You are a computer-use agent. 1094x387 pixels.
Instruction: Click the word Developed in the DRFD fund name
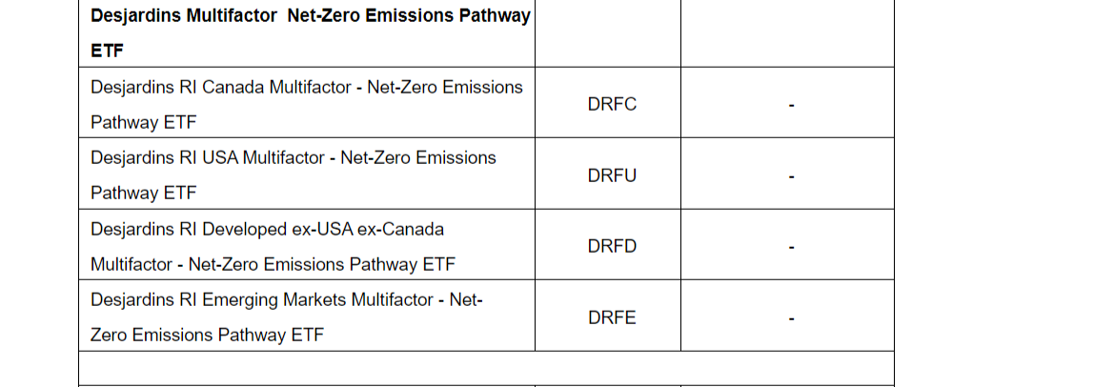(241, 229)
